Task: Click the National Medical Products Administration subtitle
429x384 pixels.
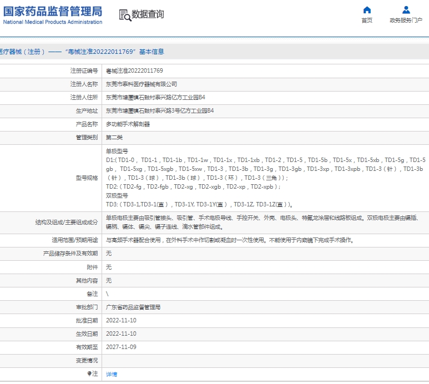Action: [53, 22]
